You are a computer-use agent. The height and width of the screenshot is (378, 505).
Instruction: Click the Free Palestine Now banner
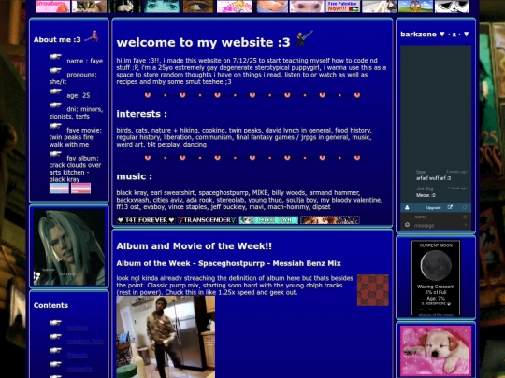(342, 7)
